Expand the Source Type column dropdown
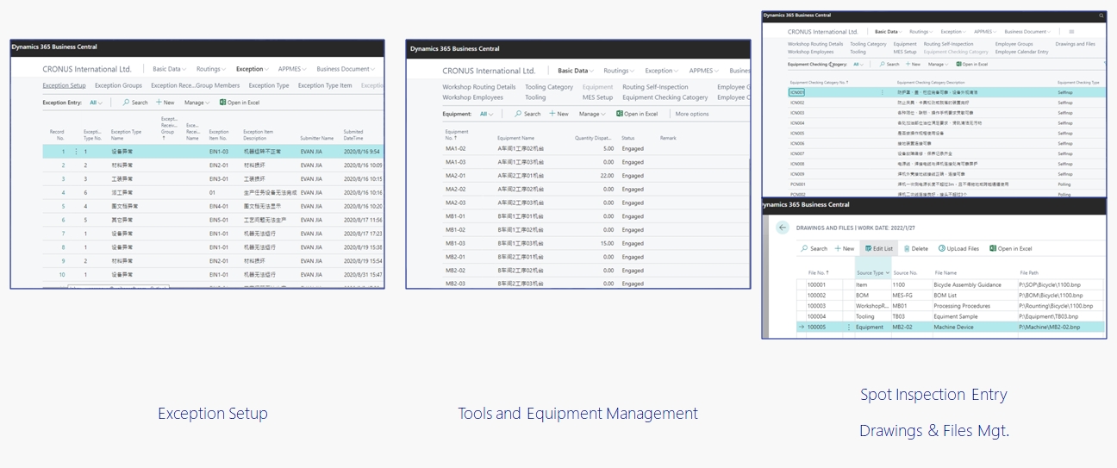 887,272
